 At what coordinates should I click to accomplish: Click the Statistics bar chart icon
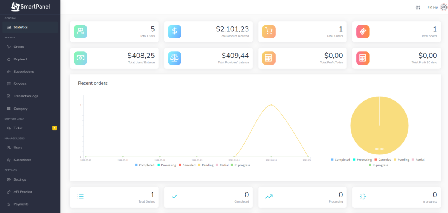coord(9,27)
